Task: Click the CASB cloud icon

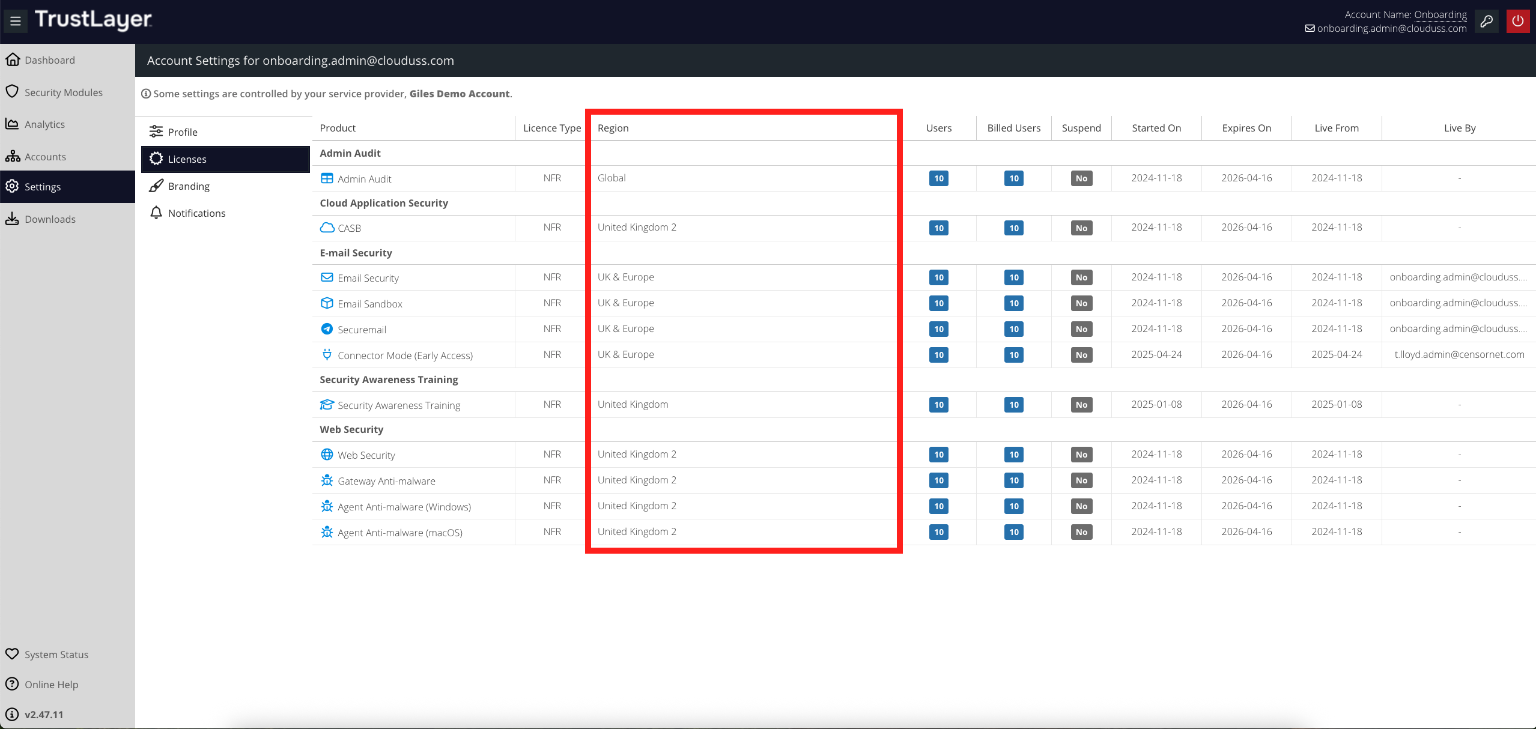Action: point(327,228)
